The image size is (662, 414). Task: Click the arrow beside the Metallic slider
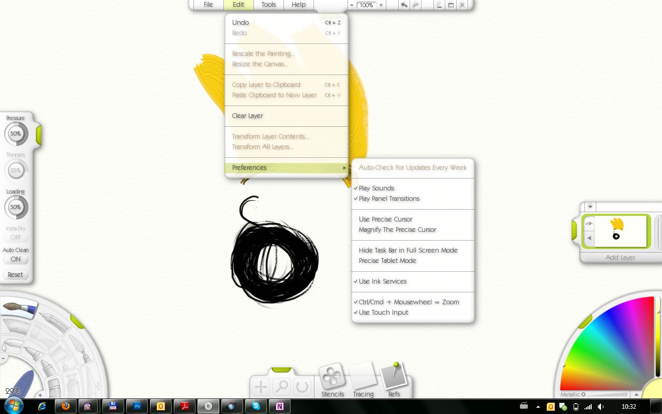click(x=636, y=394)
